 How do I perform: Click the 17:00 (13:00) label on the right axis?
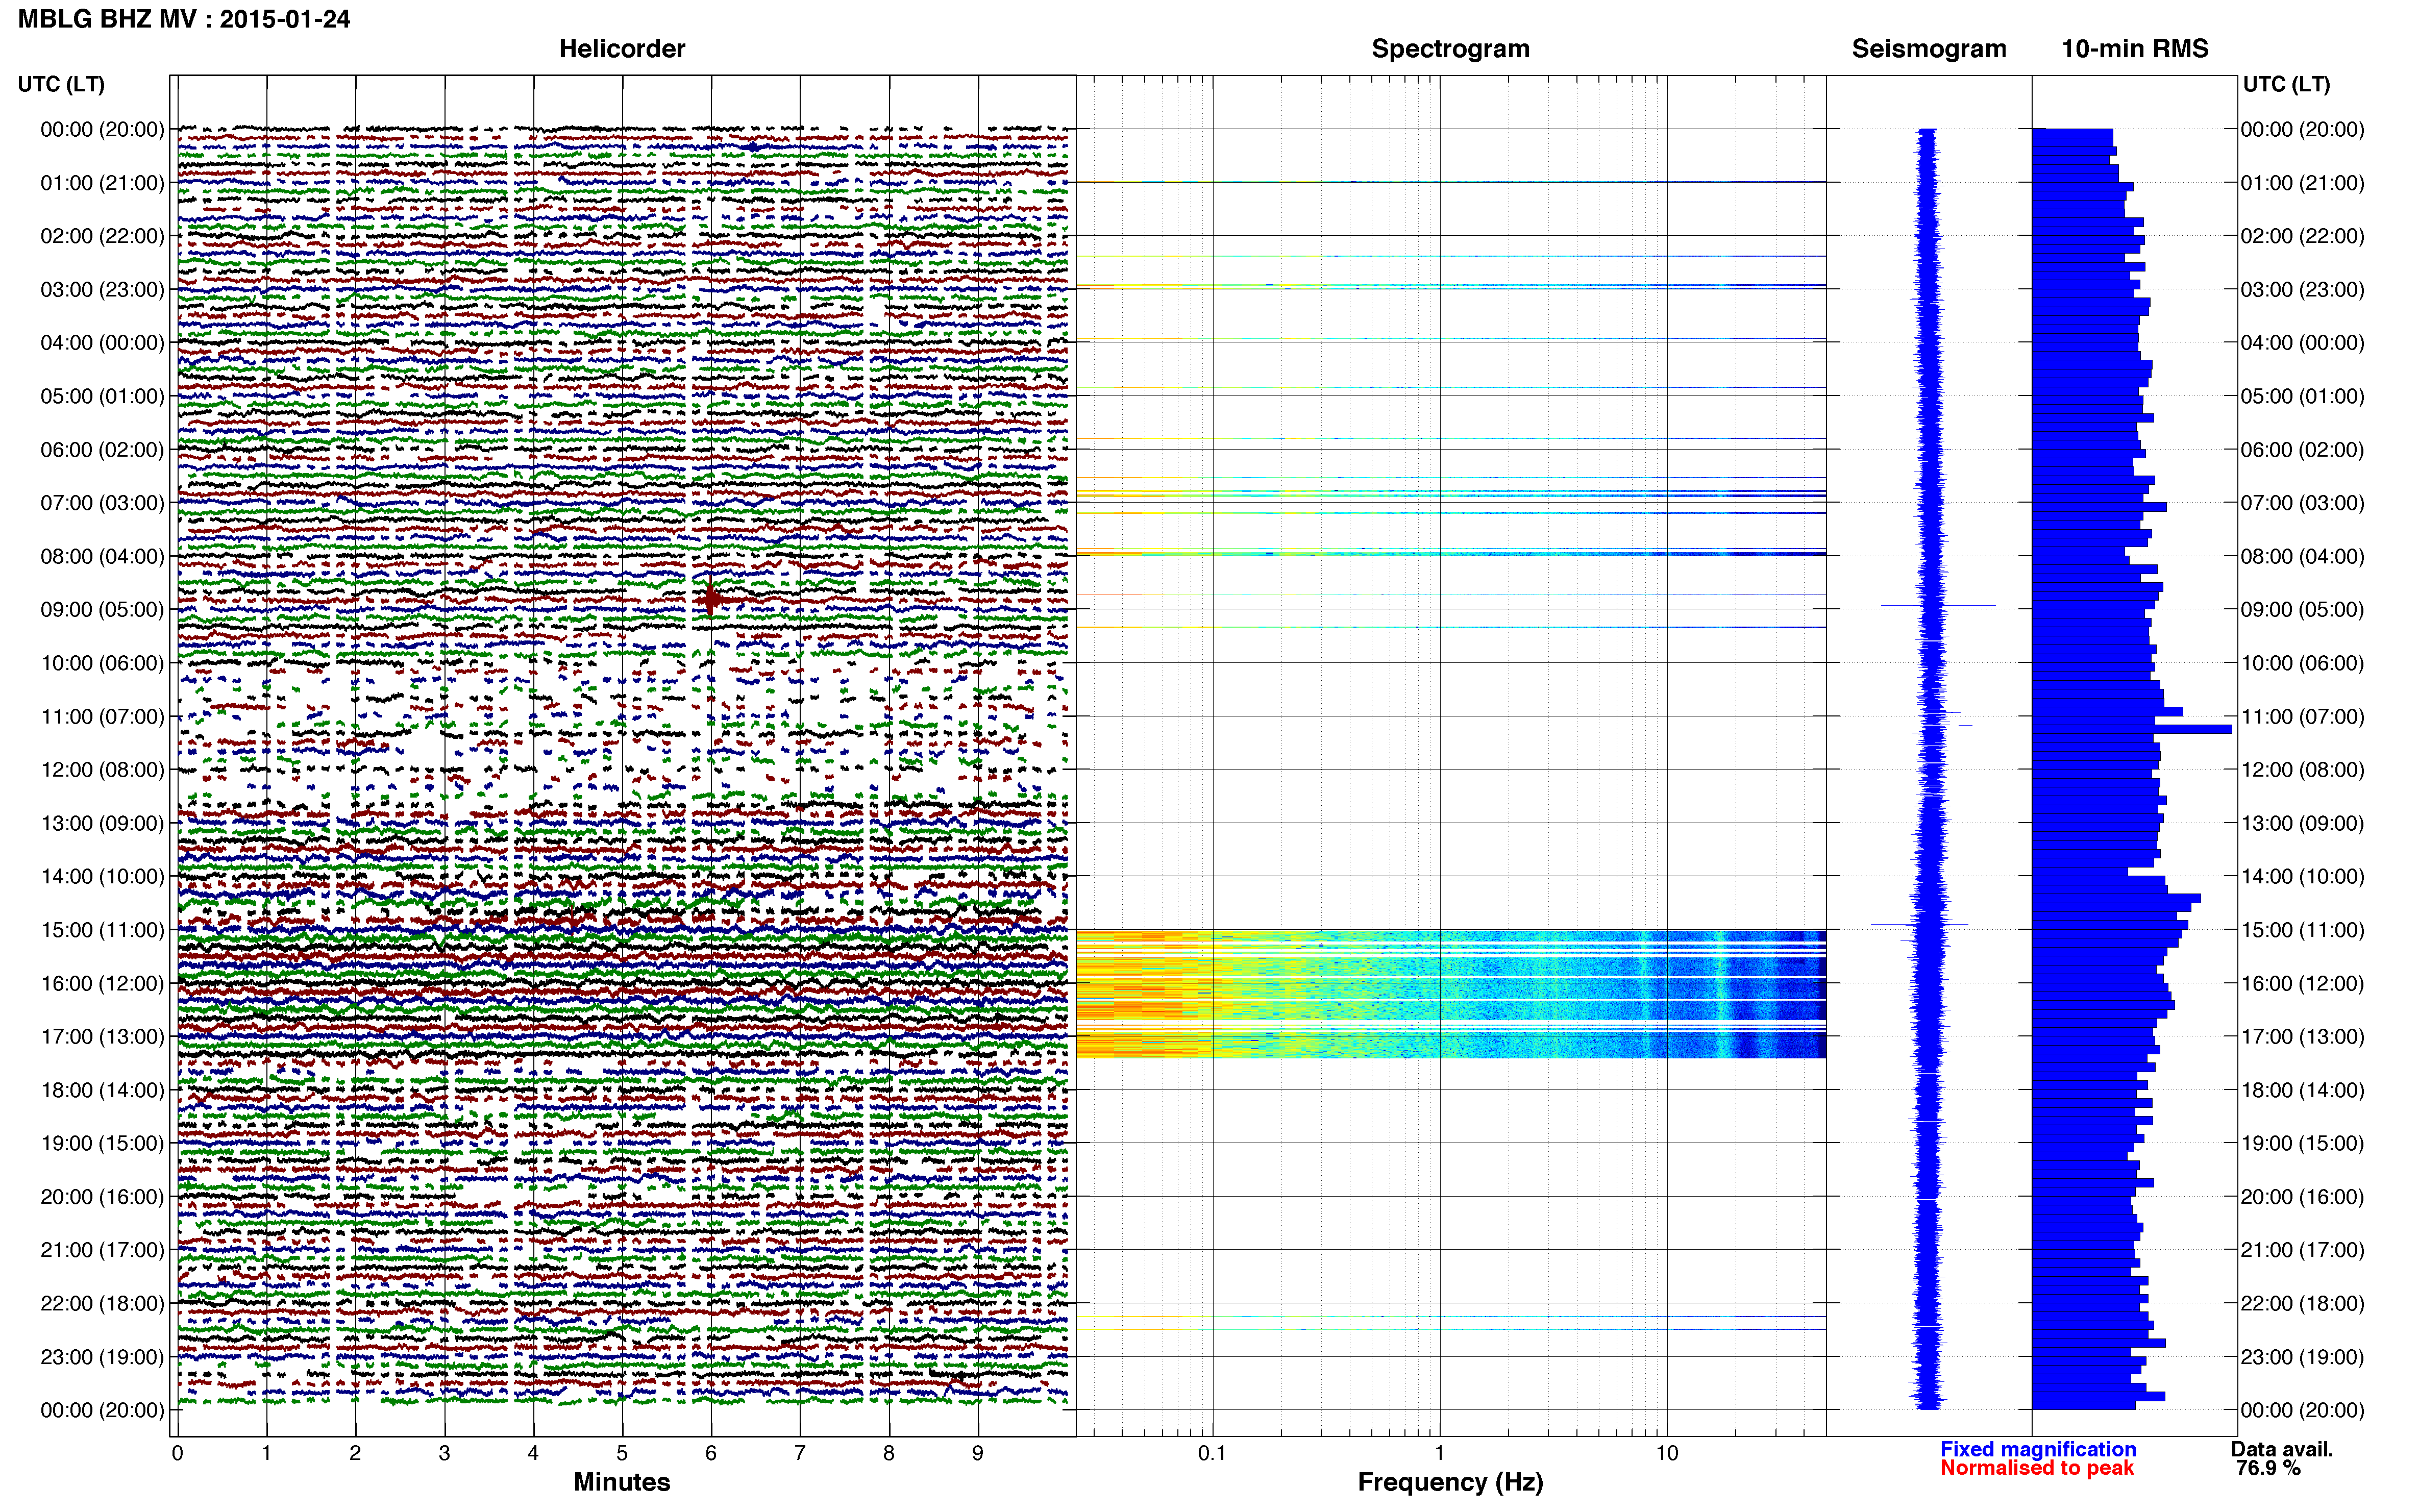point(2302,1037)
